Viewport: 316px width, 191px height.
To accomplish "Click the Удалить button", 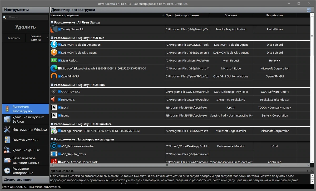I will 26,27.
